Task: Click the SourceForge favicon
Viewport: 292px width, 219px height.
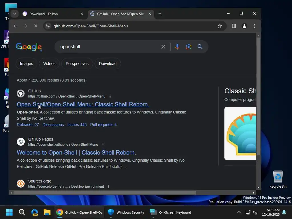Action: click(x=21, y=184)
